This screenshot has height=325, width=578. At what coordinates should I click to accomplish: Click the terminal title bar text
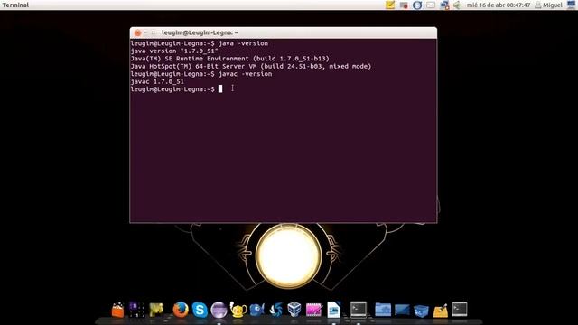click(200, 32)
